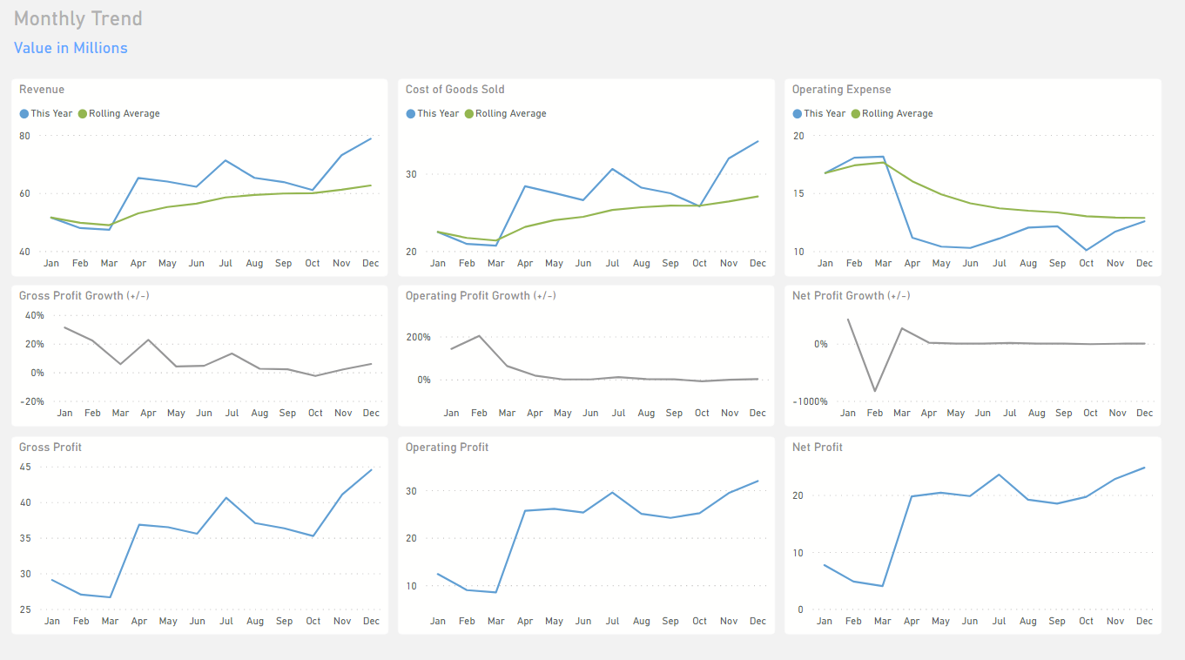This screenshot has width=1185, height=660.
Task: Select the Operating Profit chart title
Action: point(448,448)
